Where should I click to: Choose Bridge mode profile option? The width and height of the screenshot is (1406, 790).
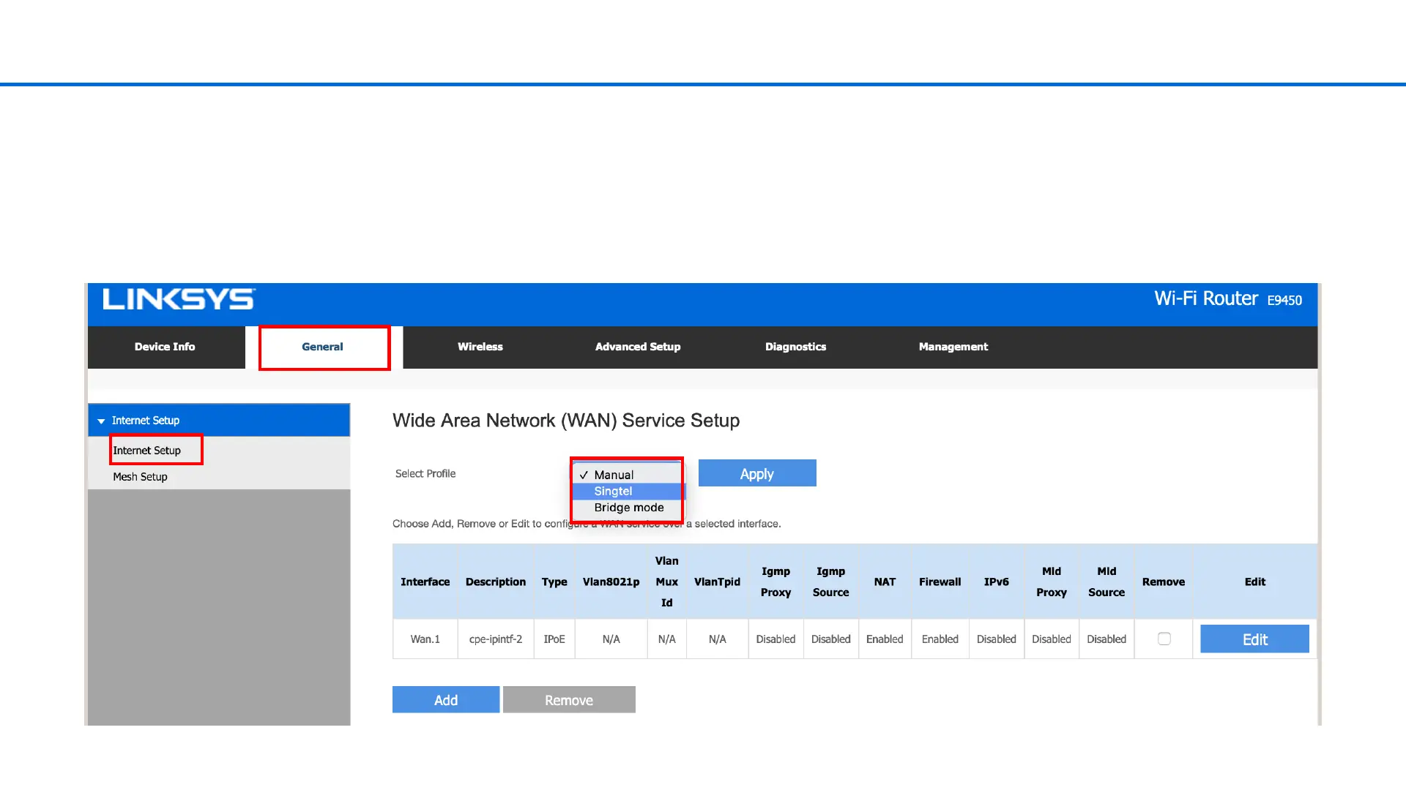(x=628, y=508)
